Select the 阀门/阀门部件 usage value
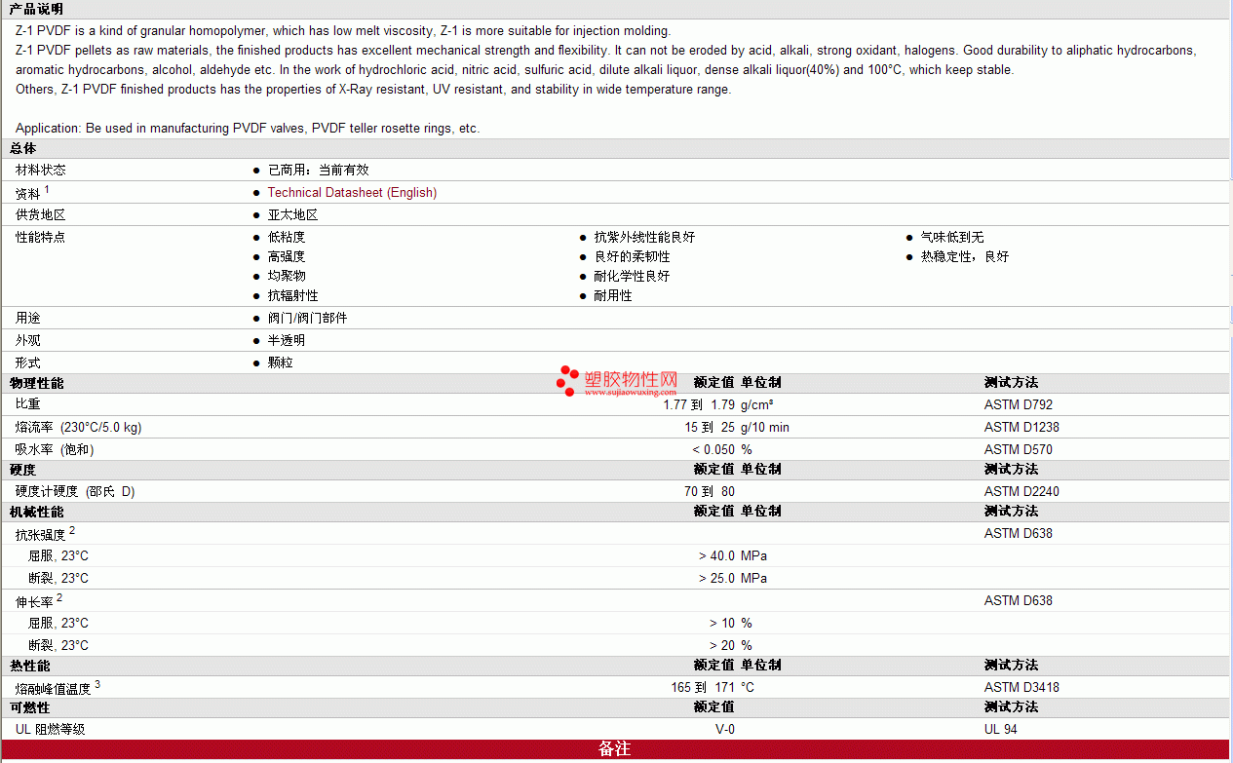The width and height of the screenshot is (1233, 763). (x=308, y=318)
